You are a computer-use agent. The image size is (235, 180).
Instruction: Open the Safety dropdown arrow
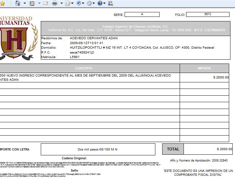click(x=83, y=3)
